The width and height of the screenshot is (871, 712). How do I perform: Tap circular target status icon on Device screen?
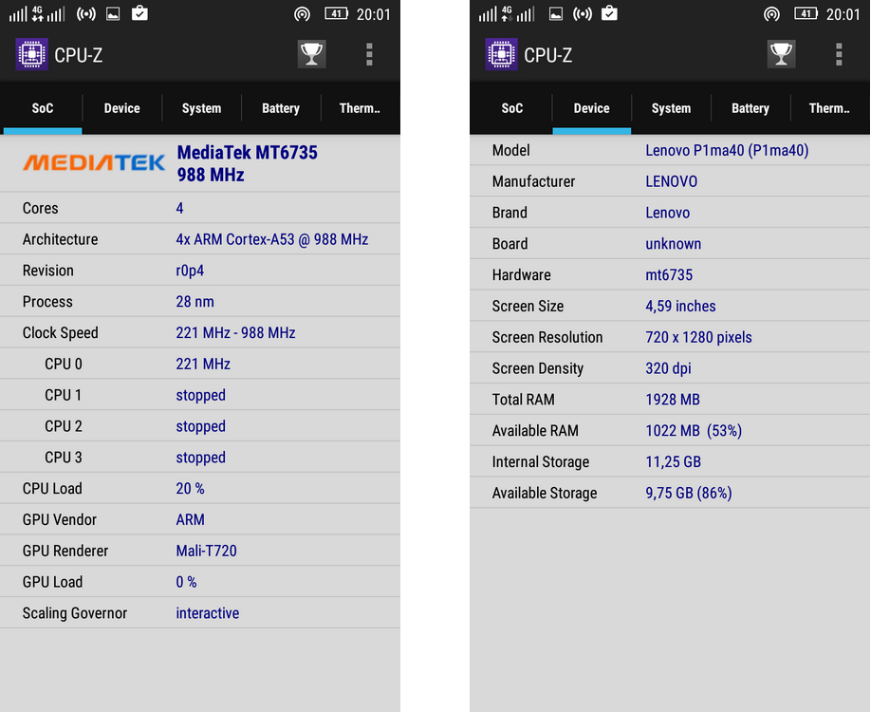[771, 14]
